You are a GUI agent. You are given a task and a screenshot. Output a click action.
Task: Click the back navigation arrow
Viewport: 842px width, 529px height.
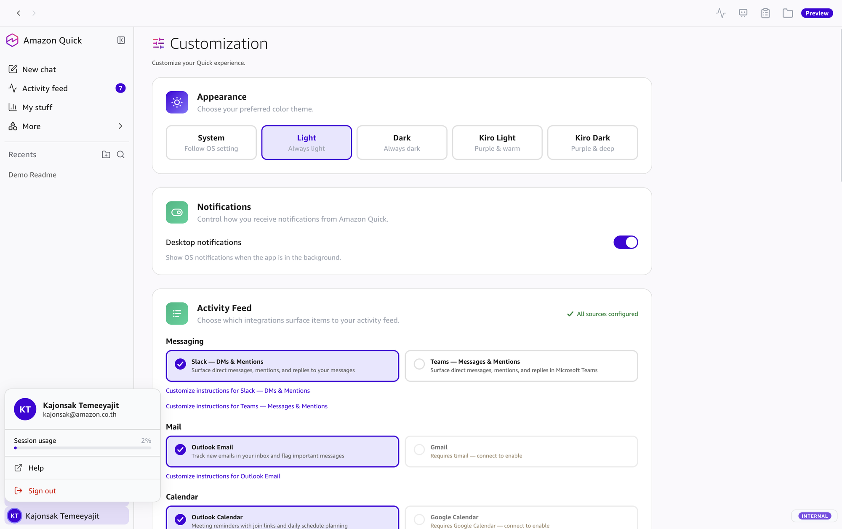point(19,13)
